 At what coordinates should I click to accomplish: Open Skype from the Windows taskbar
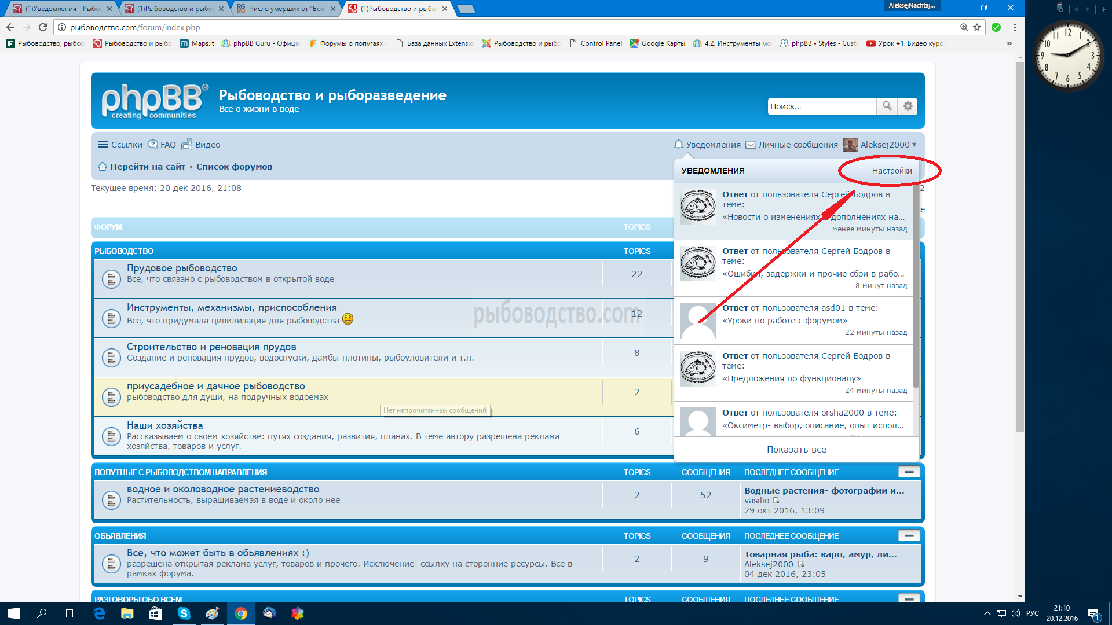(184, 613)
